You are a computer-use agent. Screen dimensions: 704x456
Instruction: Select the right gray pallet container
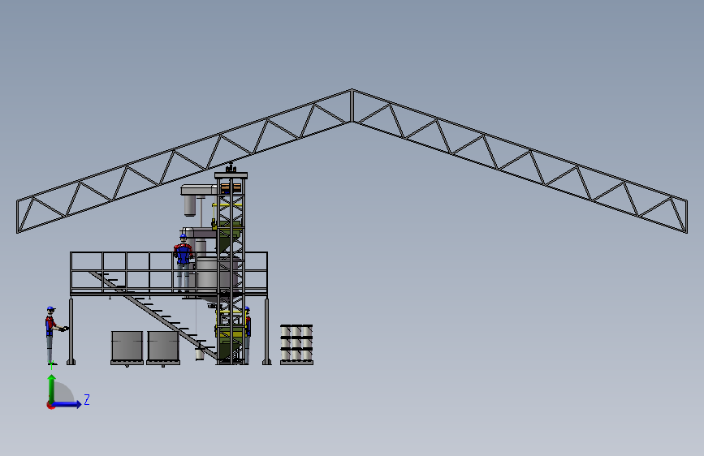[163, 347]
